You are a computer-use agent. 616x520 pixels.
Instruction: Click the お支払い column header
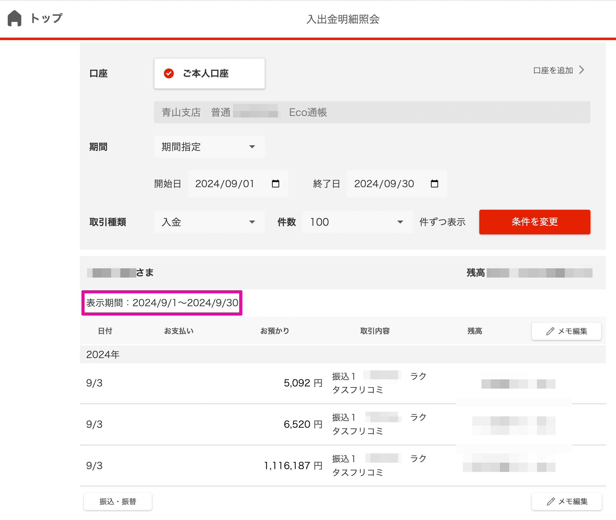tap(179, 331)
